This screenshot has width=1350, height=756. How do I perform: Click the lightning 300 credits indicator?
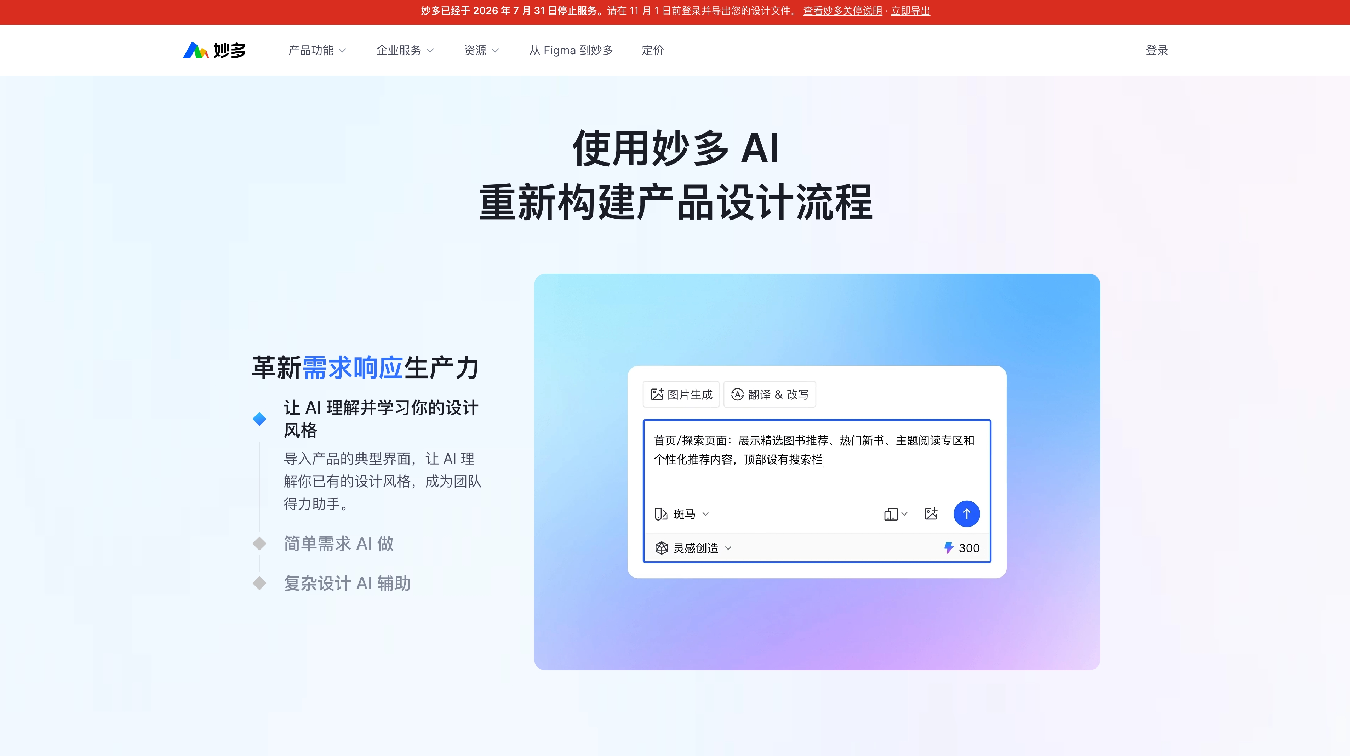coord(962,548)
